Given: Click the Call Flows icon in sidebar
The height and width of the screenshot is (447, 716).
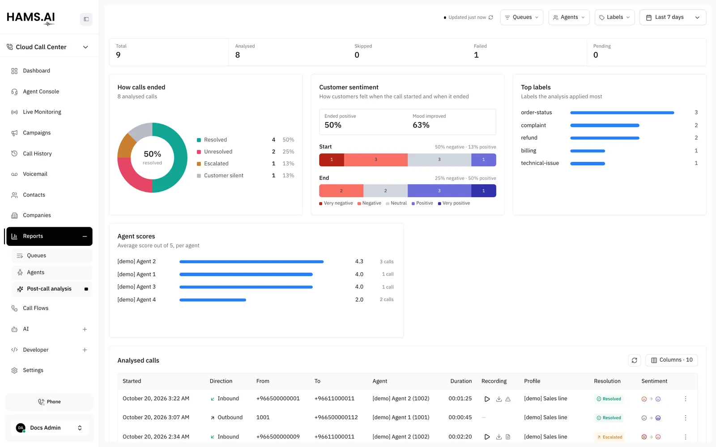Looking at the screenshot, I should click(14, 308).
